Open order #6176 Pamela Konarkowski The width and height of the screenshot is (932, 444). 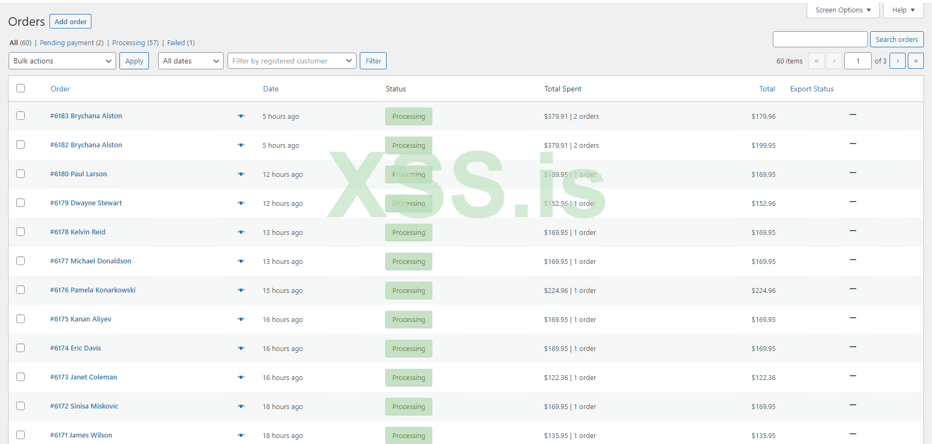(93, 290)
